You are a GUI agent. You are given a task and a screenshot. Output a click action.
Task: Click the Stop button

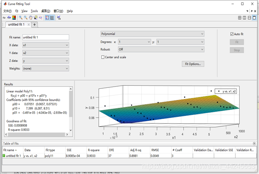[x=237, y=50]
